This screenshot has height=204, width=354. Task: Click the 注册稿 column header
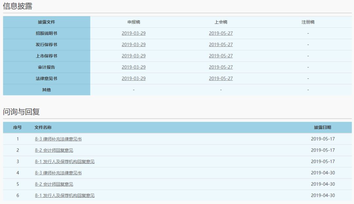tap(308, 22)
